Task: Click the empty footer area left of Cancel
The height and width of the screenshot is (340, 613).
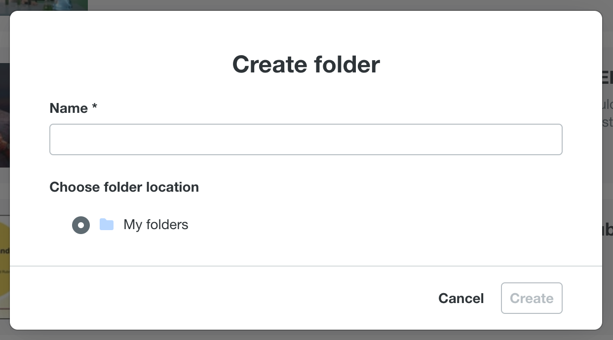Action: point(222,298)
